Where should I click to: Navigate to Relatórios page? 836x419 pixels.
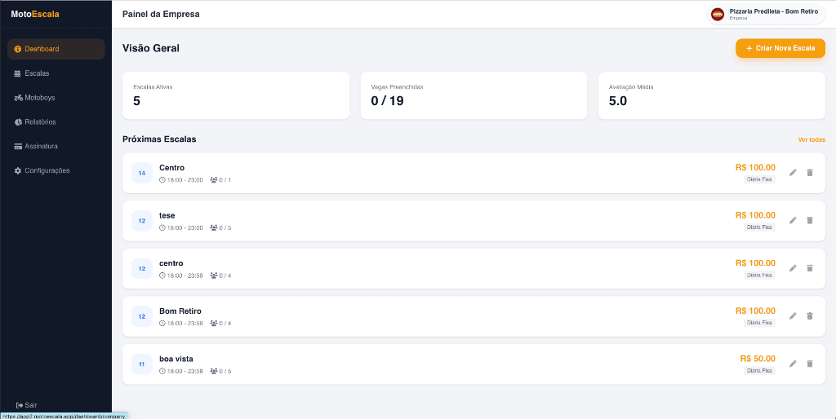(40, 122)
